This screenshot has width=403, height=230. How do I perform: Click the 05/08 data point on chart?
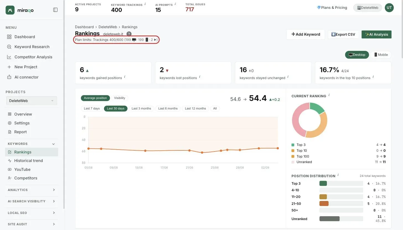click(x=89, y=148)
